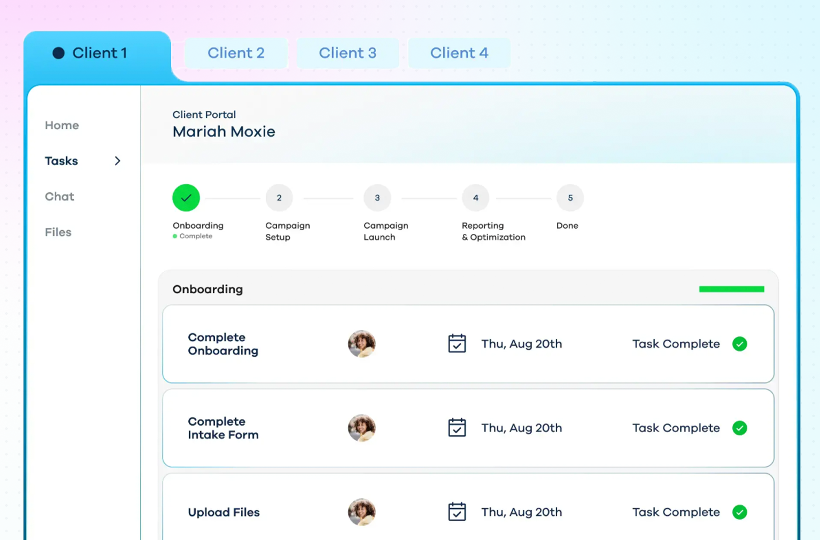Click the status dot on the Client 1 tab

(59, 52)
